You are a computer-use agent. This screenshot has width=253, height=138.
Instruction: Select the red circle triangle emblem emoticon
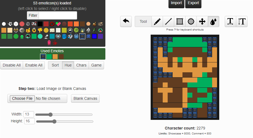pos(52,24)
